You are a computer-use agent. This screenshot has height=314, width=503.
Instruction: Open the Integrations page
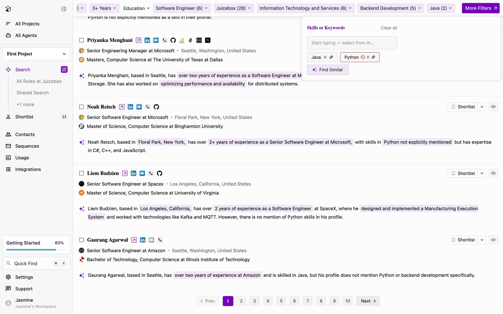pyautogui.click(x=28, y=169)
